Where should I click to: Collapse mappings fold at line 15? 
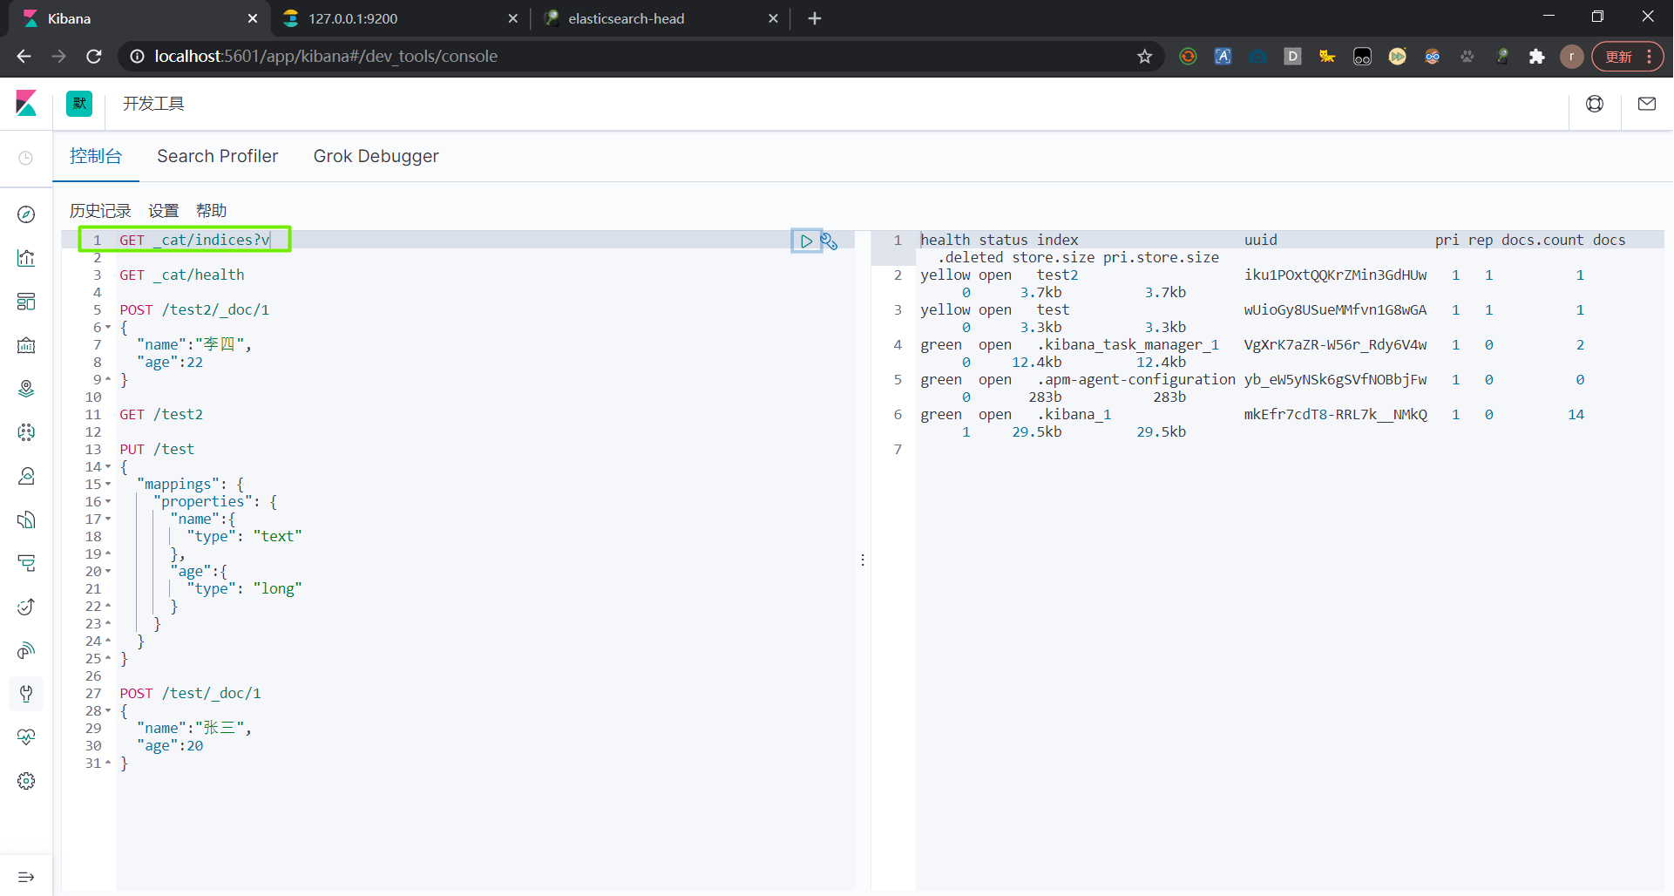coord(108,485)
